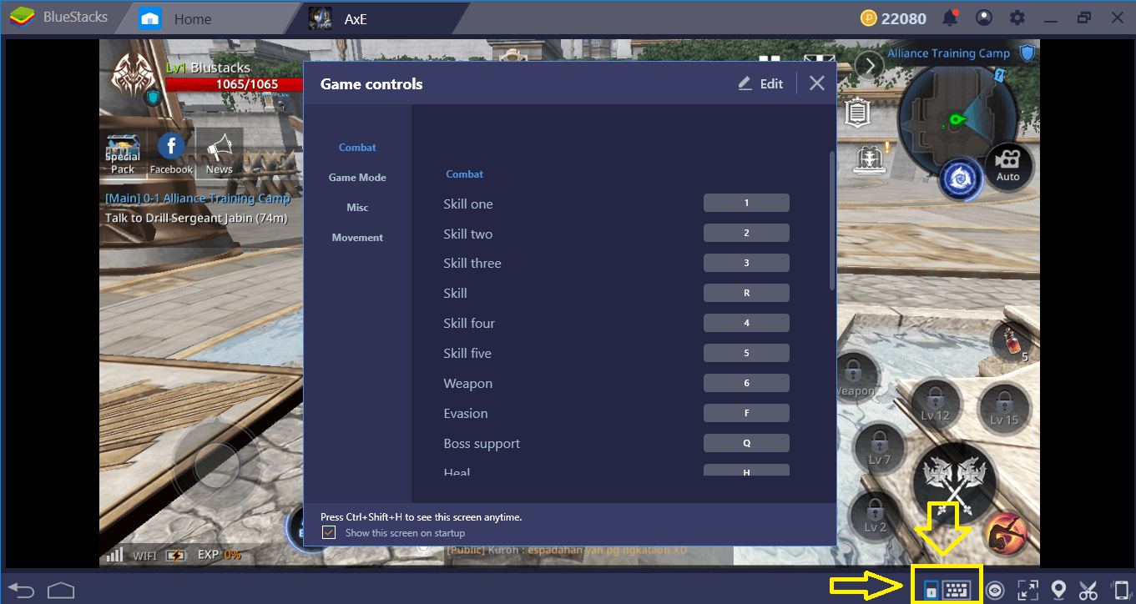Viewport: 1136px width, 604px height.
Task: Open BlueStacks settings gear
Action: click(1017, 18)
